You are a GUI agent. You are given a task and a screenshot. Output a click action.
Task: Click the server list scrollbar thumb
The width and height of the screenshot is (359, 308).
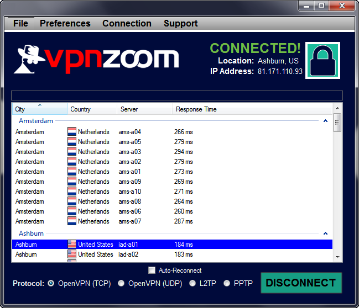(x=337, y=123)
